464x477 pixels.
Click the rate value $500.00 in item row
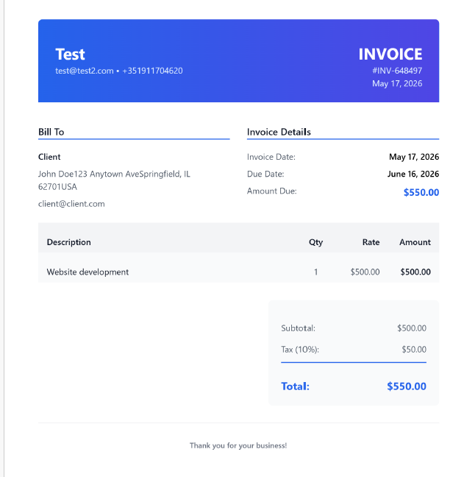point(365,272)
